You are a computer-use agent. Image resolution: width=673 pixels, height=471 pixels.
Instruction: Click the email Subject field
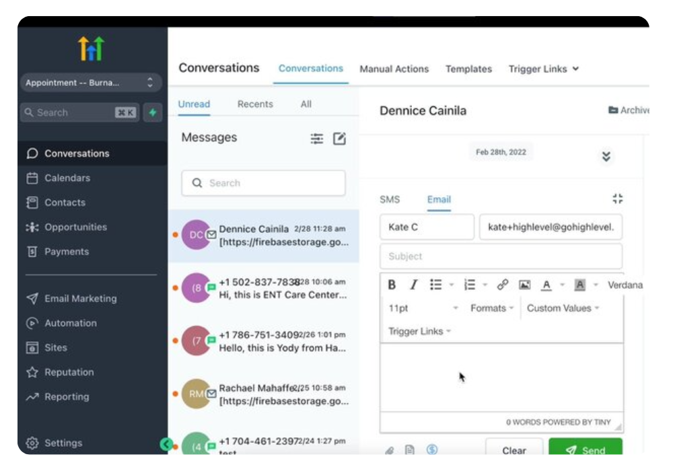(x=501, y=256)
